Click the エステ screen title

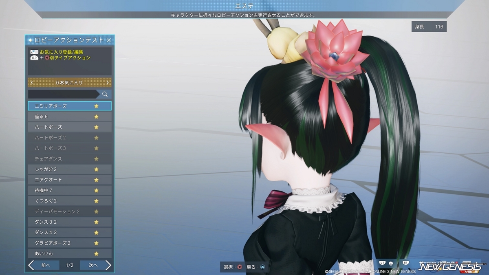click(x=244, y=6)
